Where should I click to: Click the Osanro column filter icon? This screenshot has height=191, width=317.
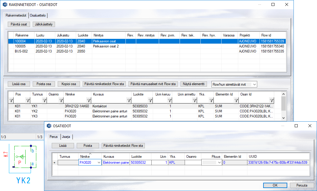(x=61, y=101)
